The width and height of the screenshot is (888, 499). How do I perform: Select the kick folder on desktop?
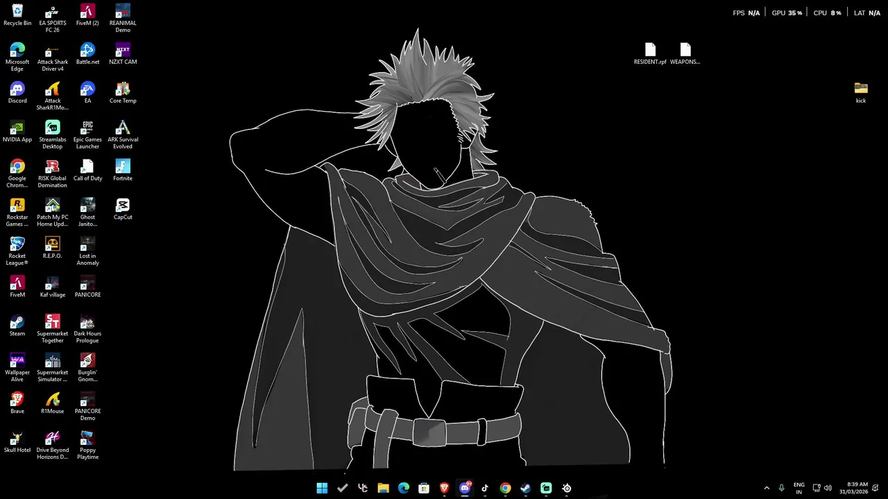[x=861, y=93]
